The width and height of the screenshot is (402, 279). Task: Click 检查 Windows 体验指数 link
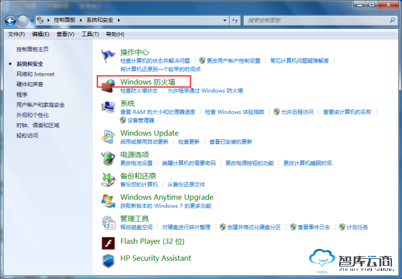[x=234, y=112]
